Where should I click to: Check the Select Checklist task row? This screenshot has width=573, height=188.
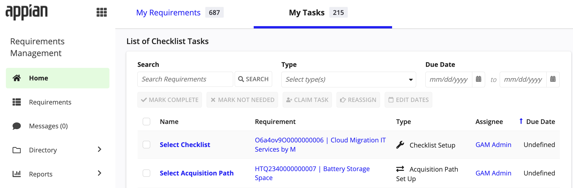146,144
